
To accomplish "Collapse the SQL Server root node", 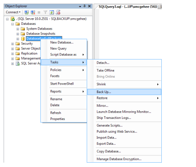I will tap(7, 19).
